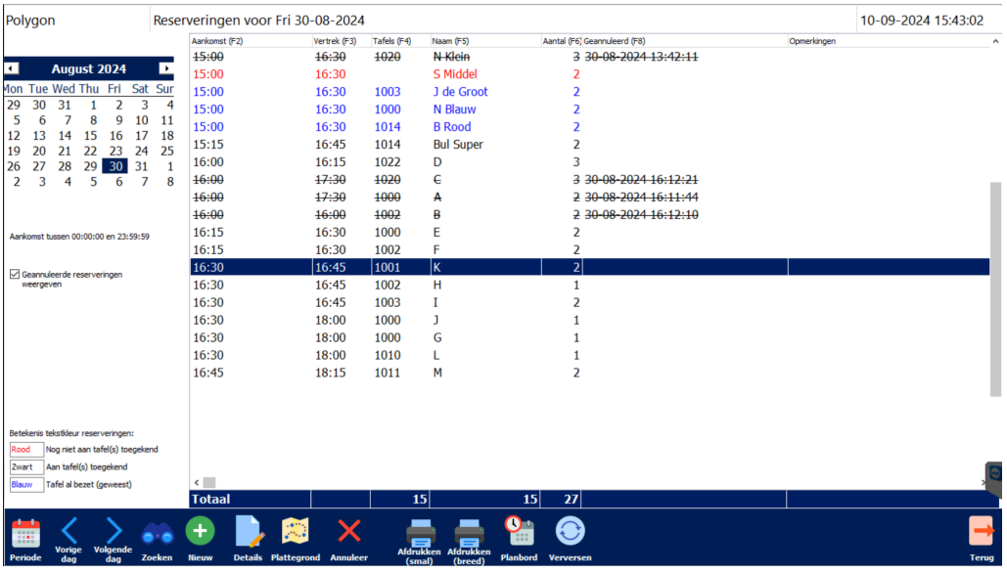Open Zoeken binoculars search

click(157, 540)
